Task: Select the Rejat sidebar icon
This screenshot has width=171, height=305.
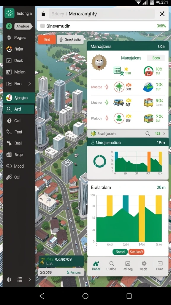Action: [x=9, y=49]
